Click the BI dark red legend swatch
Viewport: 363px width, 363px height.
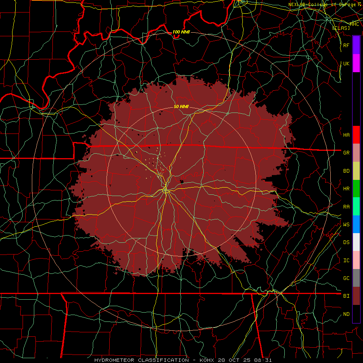(356, 296)
